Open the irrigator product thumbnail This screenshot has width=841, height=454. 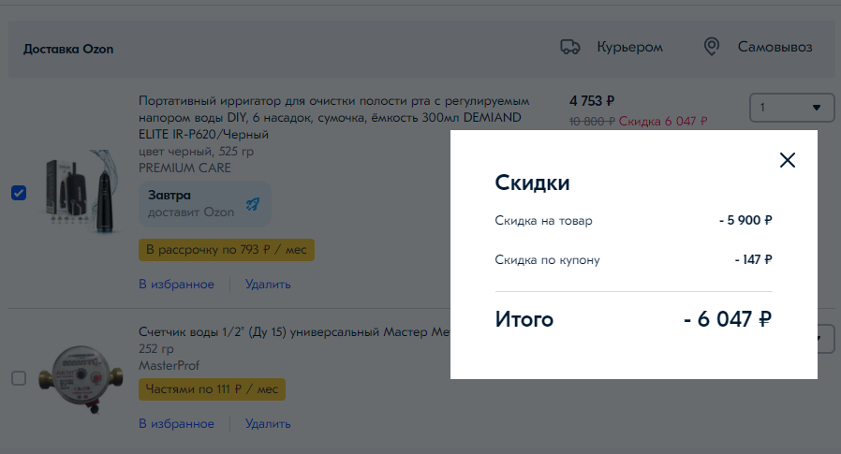click(x=78, y=193)
